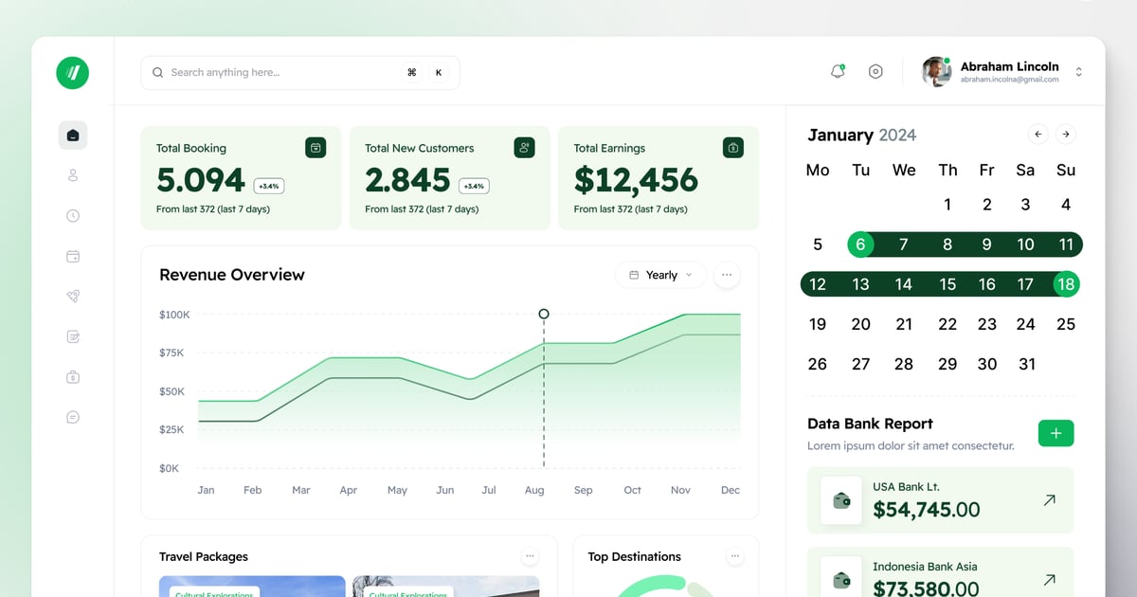Open the Home dashboard sidebar icon

tap(73, 136)
